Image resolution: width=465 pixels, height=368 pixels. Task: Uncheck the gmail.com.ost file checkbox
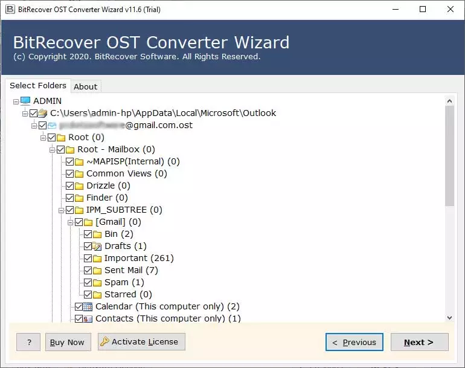[x=43, y=125]
